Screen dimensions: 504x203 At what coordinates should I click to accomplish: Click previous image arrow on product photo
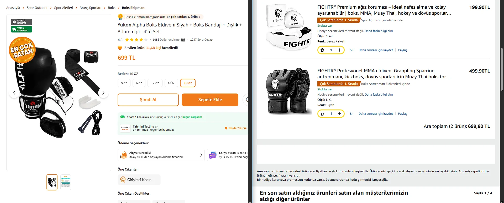click(14, 93)
